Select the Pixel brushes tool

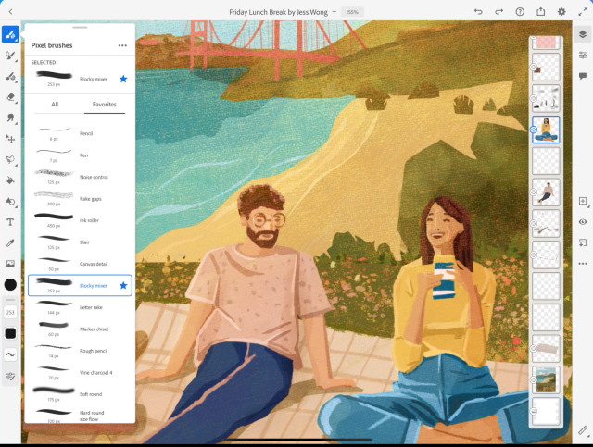click(x=10, y=35)
